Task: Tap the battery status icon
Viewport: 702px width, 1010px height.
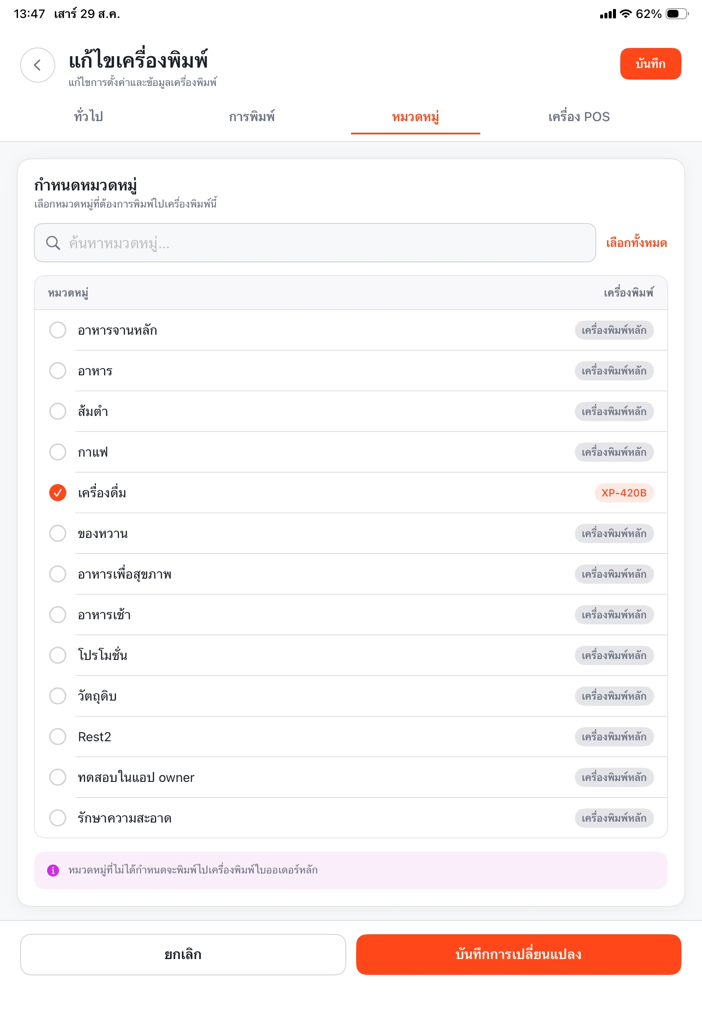Action: pyautogui.click(x=676, y=14)
